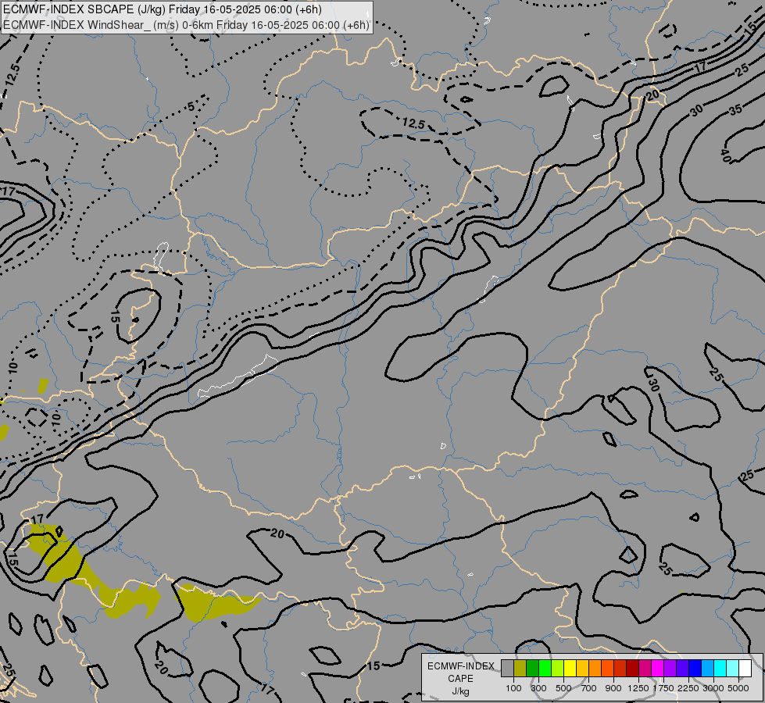Screen dimensions: 765x703
Task: Click the ECMWF-INDEX legend title
Action: 461,666
